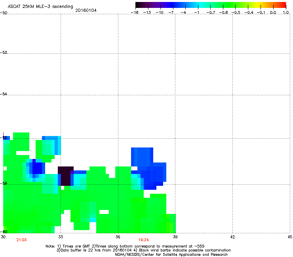Screen dimensions: 293x257
Task: Click the '-58' latitude axis label
Action: click(4, 183)
